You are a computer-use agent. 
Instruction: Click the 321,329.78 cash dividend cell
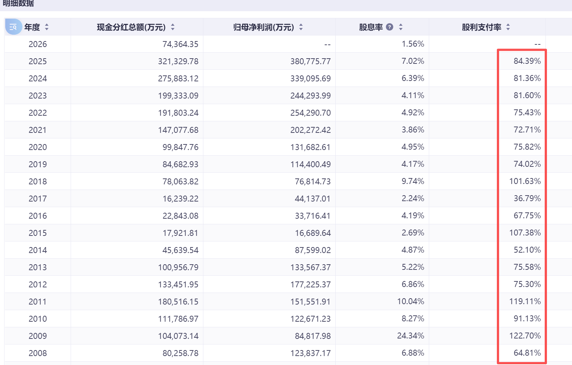[x=178, y=61]
